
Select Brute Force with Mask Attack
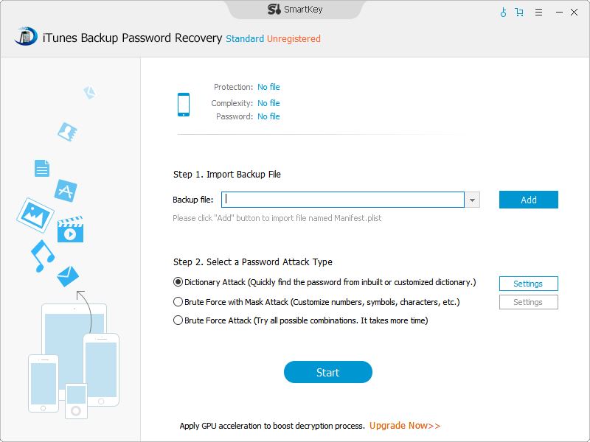tap(178, 301)
